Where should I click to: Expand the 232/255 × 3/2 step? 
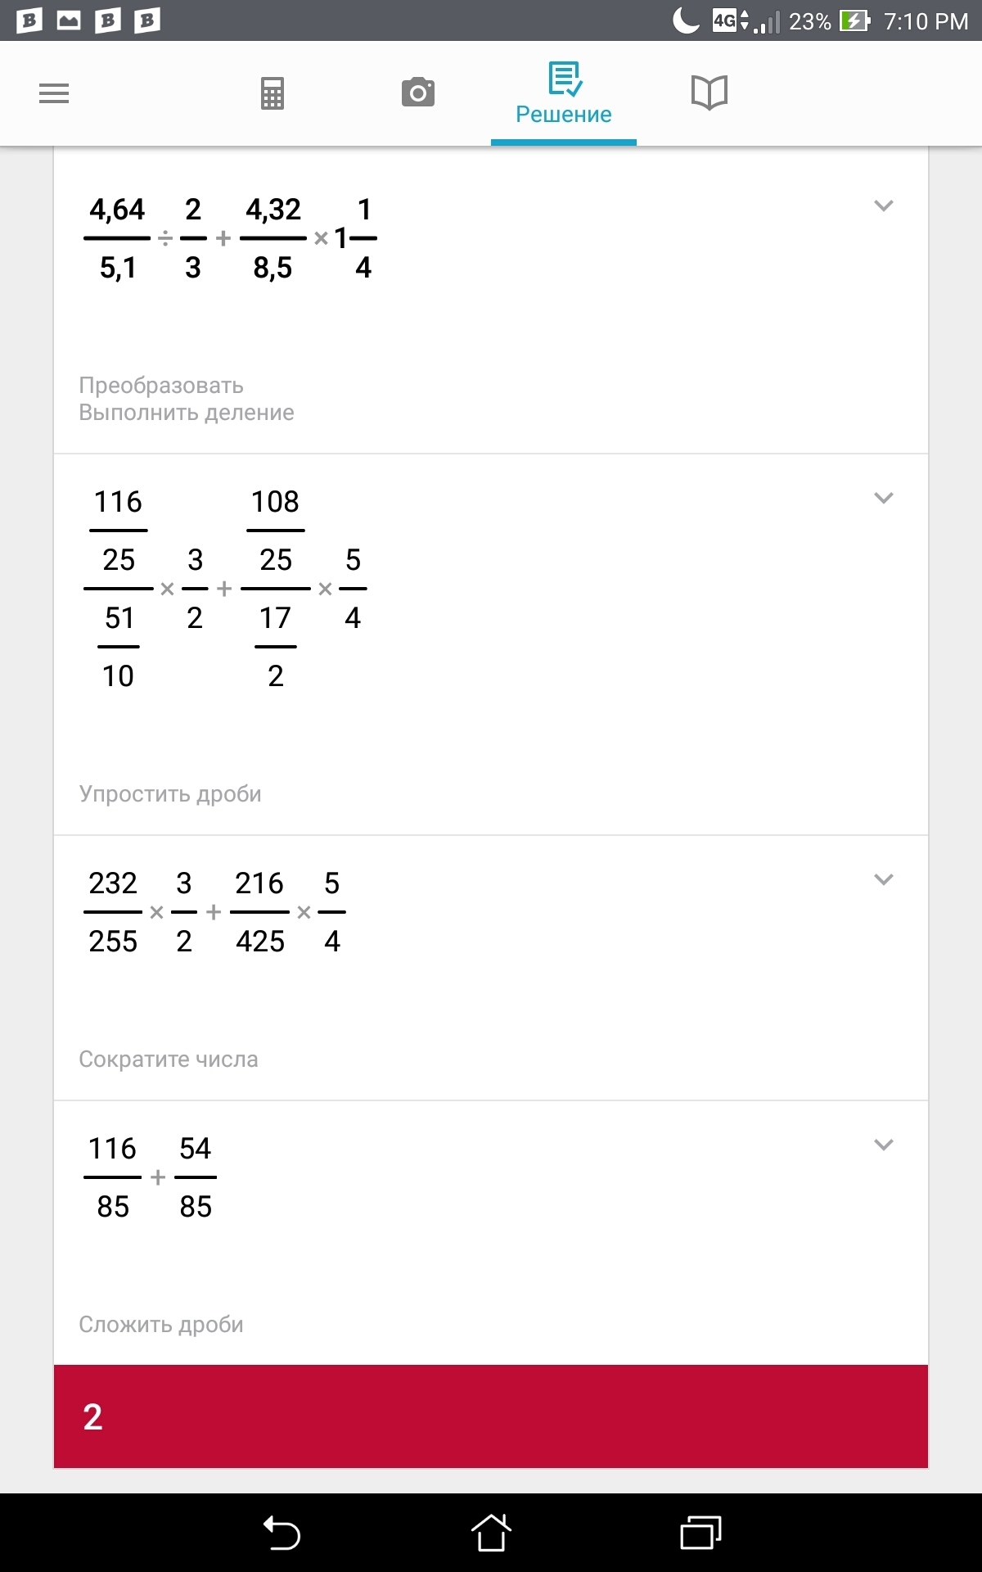tap(883, 879)
